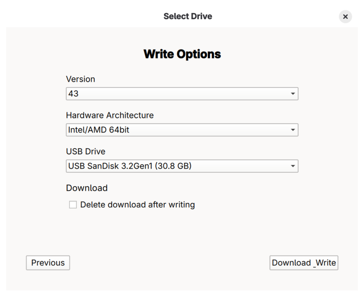Enable Delete download after writing checkbox
This screenshot has height=296, width=364.
(73, 205)
